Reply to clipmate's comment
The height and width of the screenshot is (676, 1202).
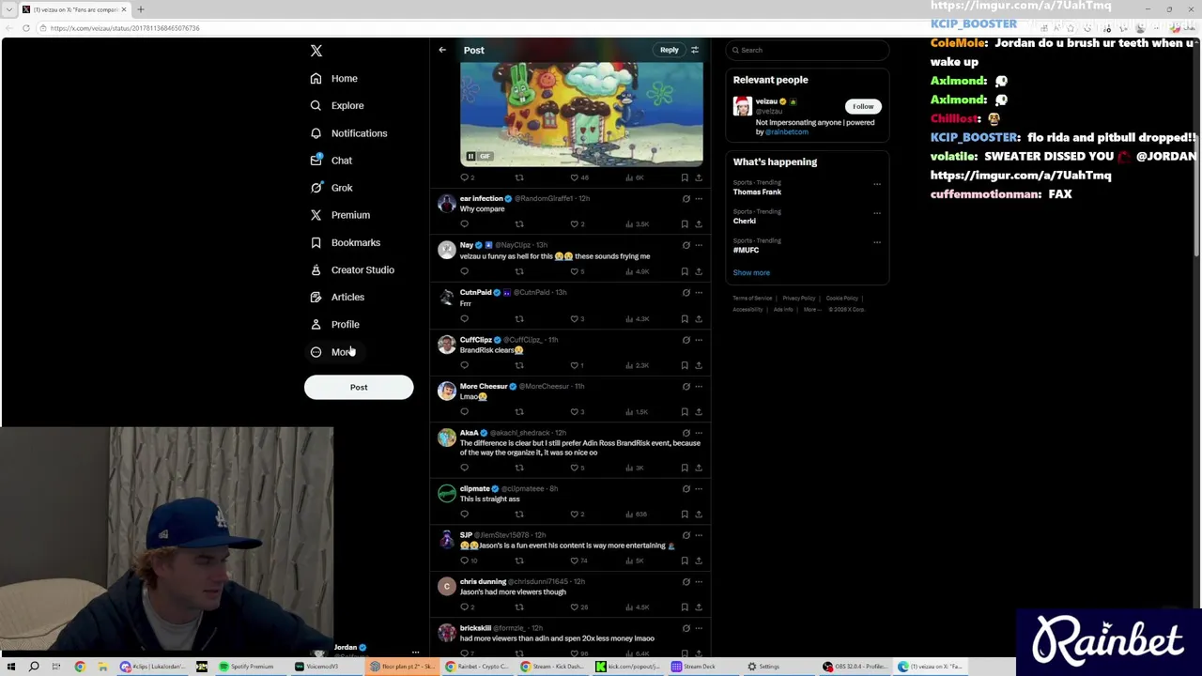[x=464, y=515]
